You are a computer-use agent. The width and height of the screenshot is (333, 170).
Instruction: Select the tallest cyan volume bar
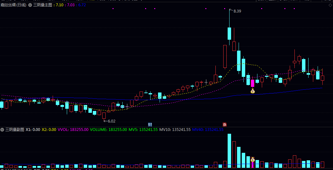pyautogui.click(x=229, y=151)
